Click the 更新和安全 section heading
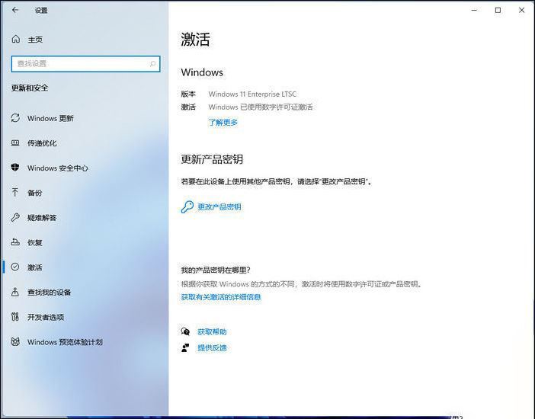535x419 pixels. (x=30, y=88)
